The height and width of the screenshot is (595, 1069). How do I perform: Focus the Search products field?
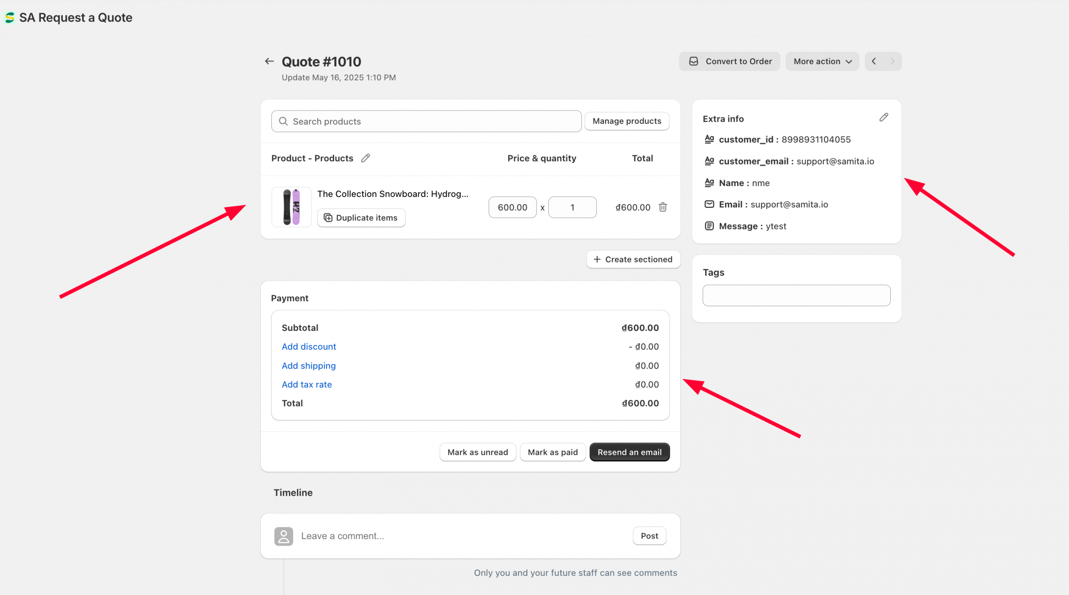click(x=426, y=121)
